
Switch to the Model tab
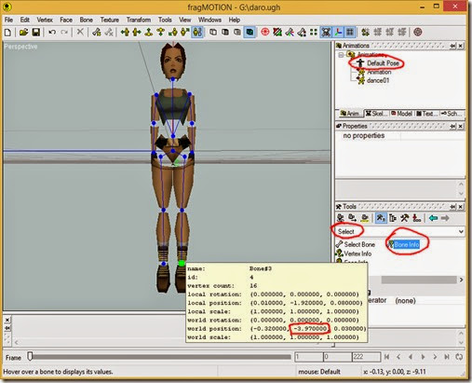[401, 114]
